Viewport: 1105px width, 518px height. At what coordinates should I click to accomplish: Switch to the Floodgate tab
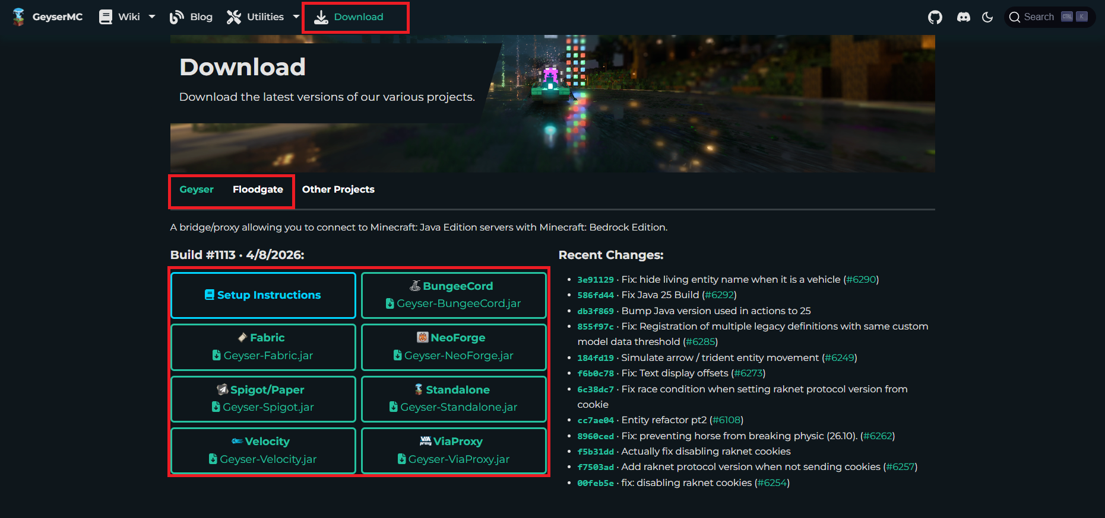pos(258,190)
